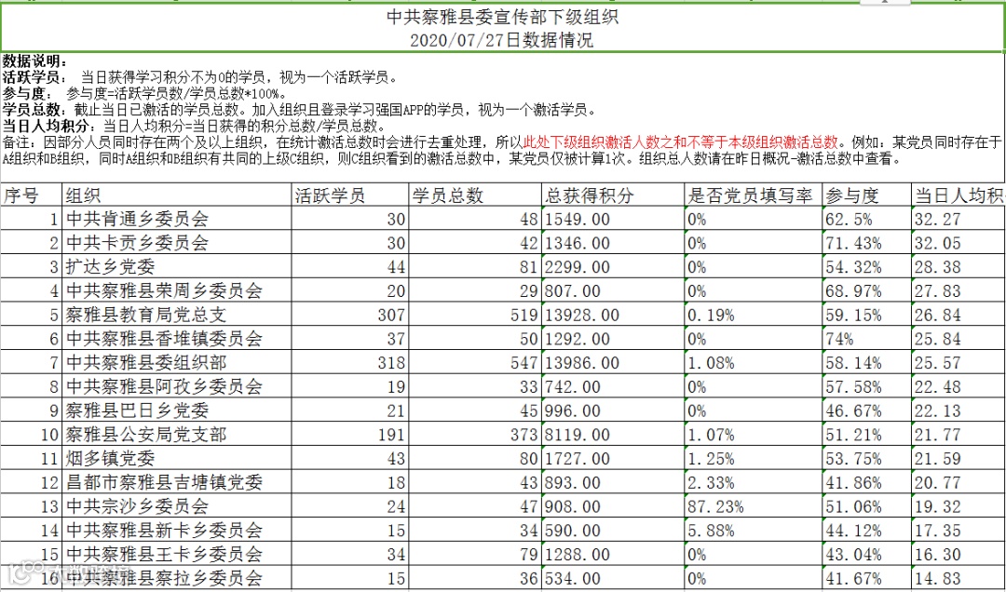
Task: Click the cell 中共察雅县阿孜乡委员会
Action: [x=177, y=387]
